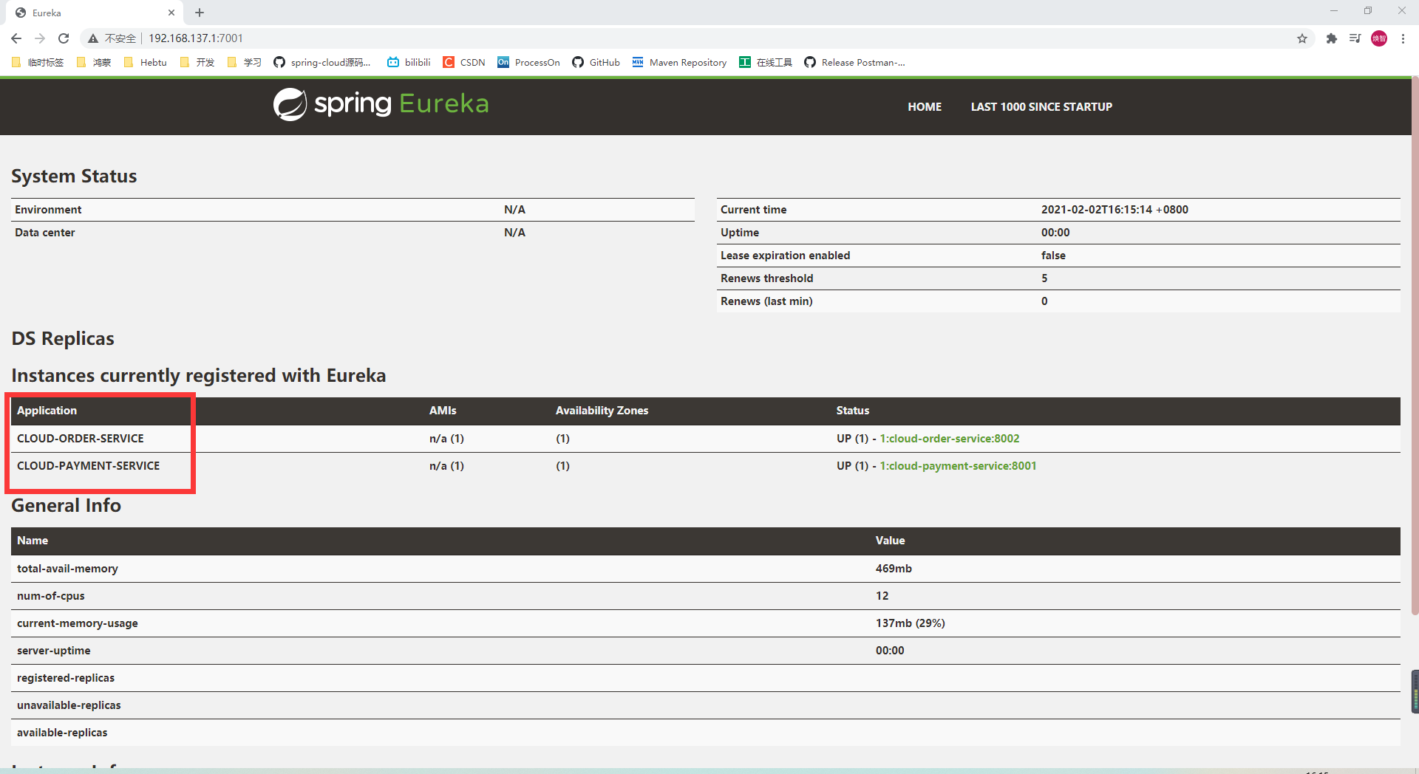Image resolution: width=1419 pixels, height=774 pixels.
Task: Click the Data center row label
Action: pos(45,233)
